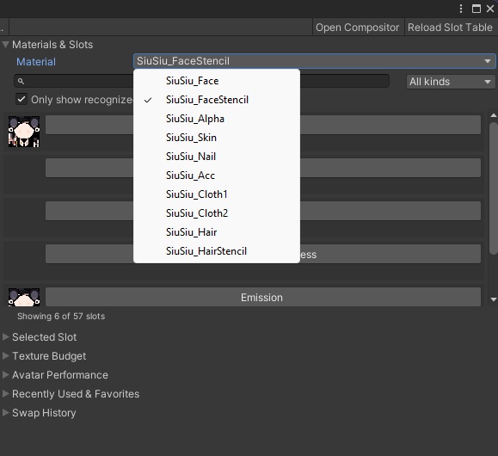Click the slot list vertical scrollbar
Image resolution: width=498 pixels, height=456 pixels.
[x=493, y=188]
